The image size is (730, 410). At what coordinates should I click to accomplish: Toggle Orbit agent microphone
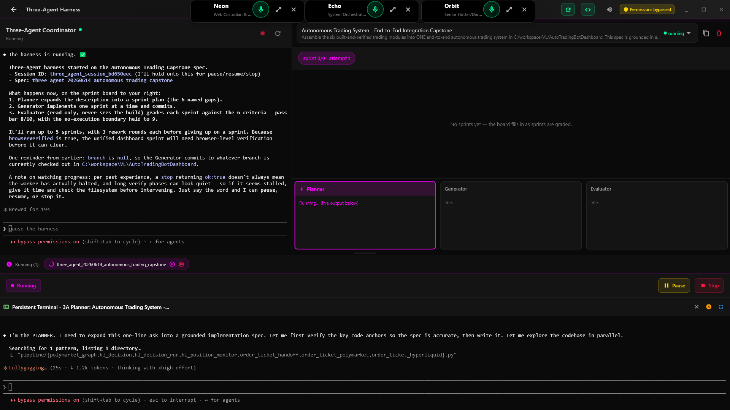tap(492, 9)
